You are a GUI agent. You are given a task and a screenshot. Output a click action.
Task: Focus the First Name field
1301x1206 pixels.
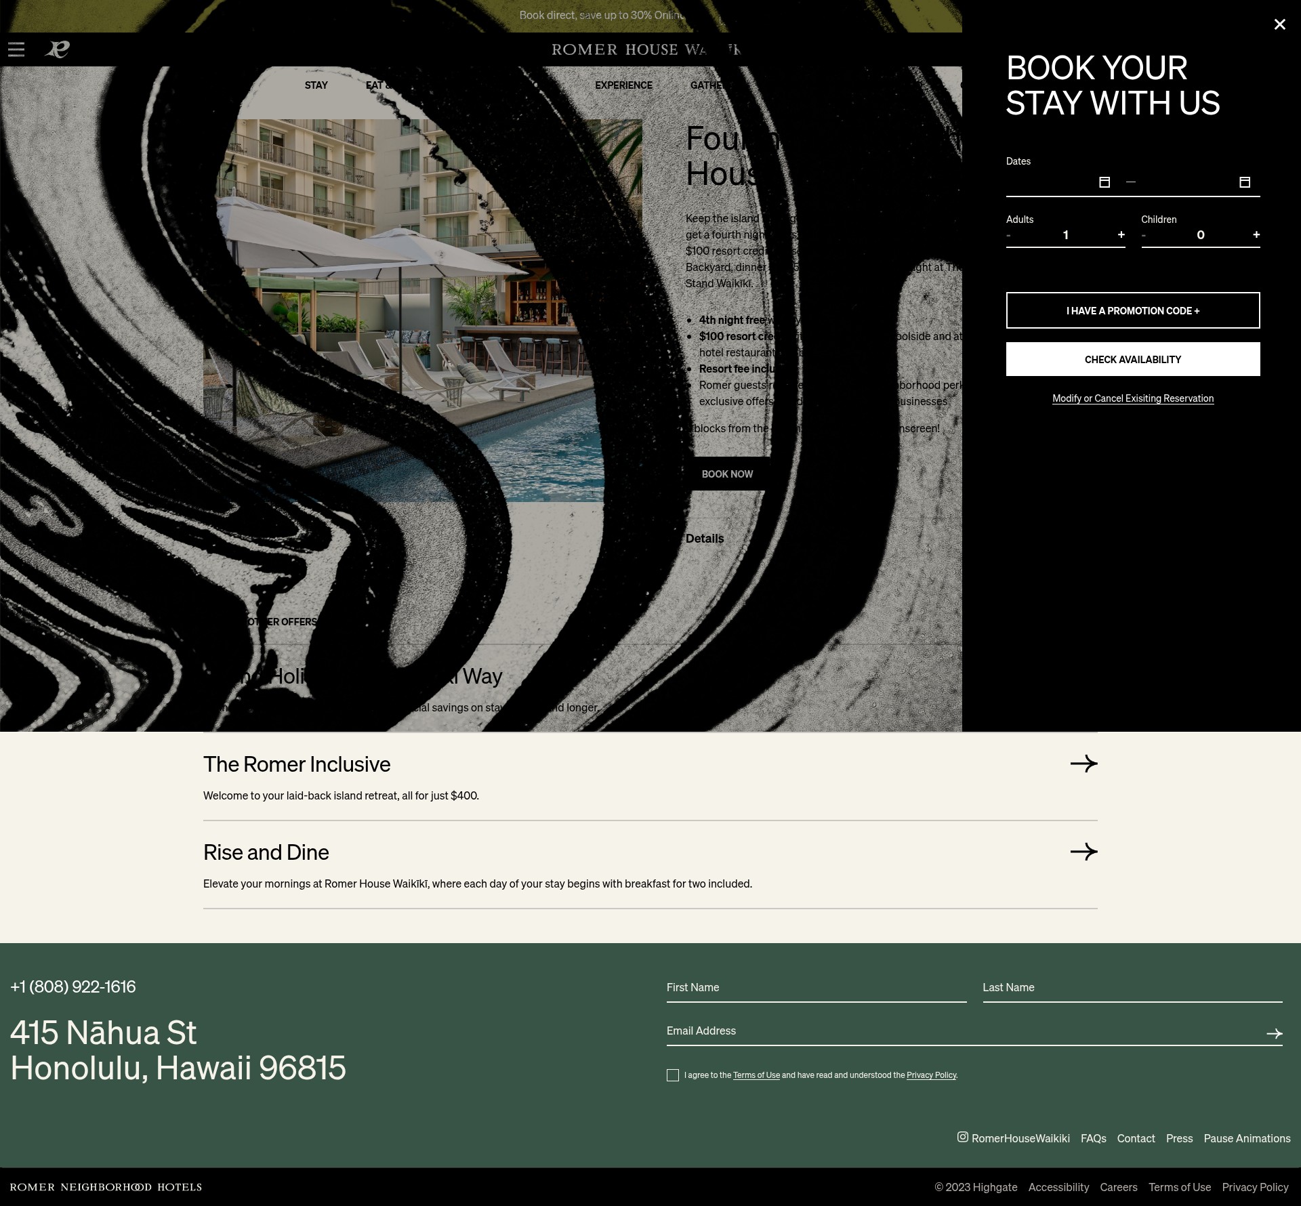[x=817, y=988]
